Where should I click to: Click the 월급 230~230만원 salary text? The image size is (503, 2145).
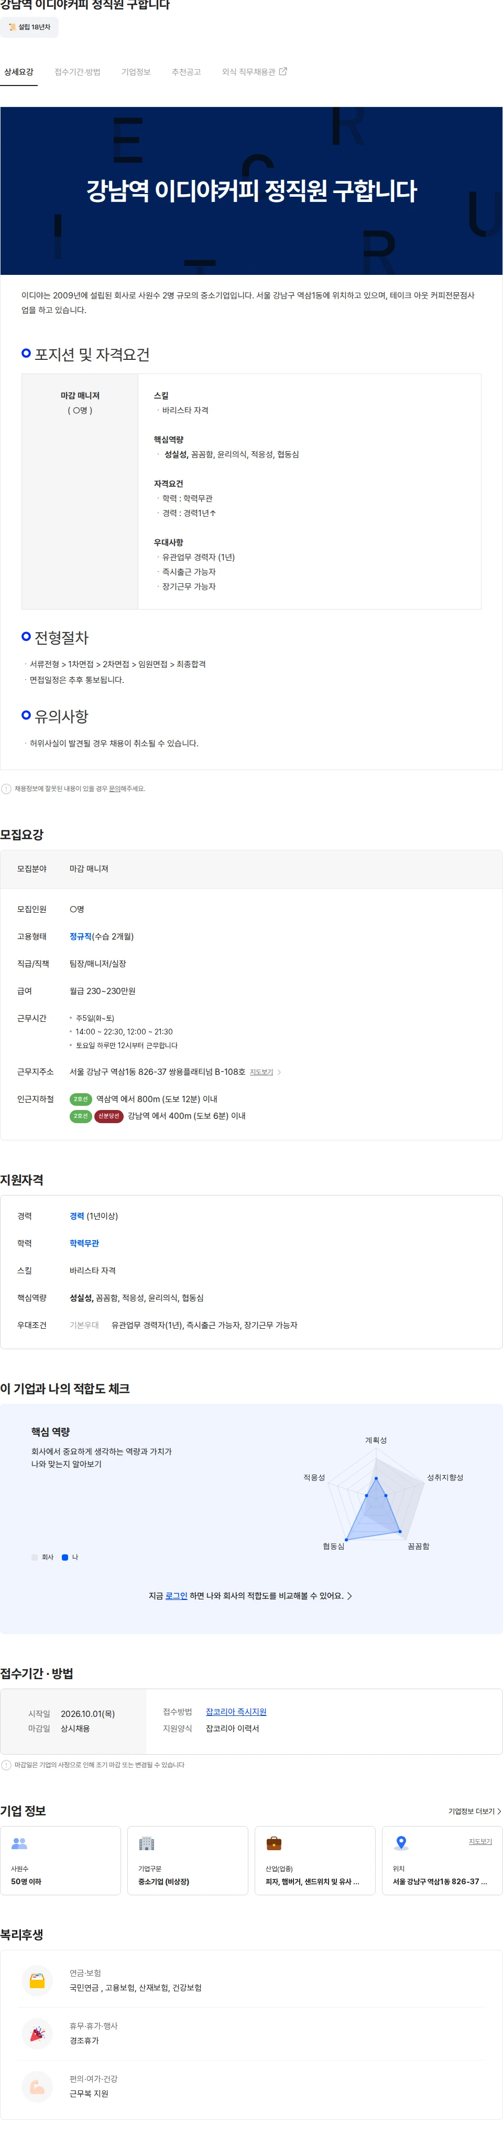102,991
